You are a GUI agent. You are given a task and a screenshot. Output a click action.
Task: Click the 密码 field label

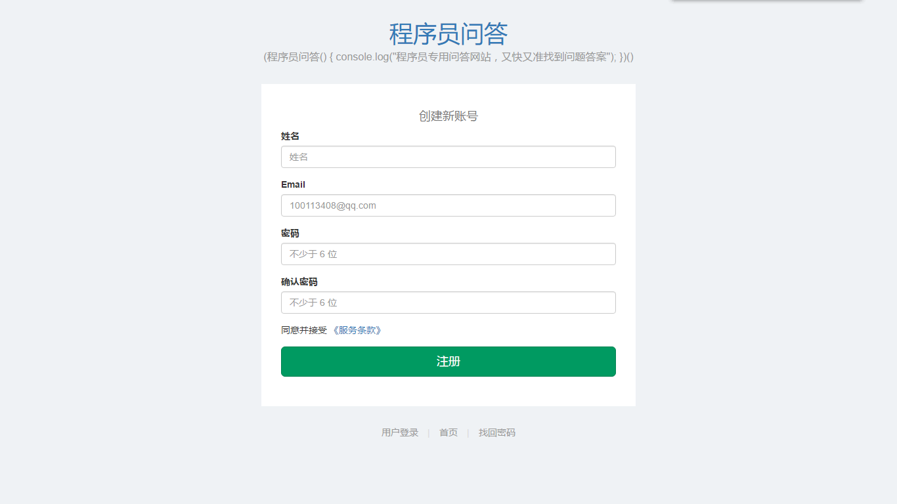coord(290,233)
